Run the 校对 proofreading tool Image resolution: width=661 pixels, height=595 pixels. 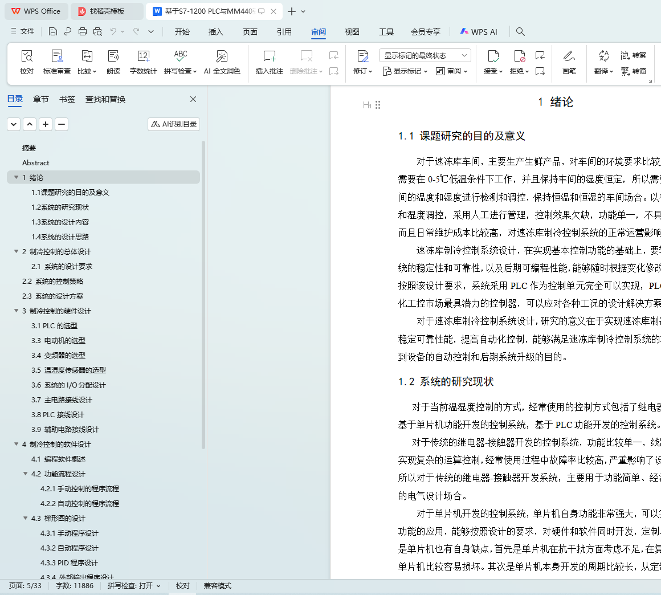tap(27, 63)
